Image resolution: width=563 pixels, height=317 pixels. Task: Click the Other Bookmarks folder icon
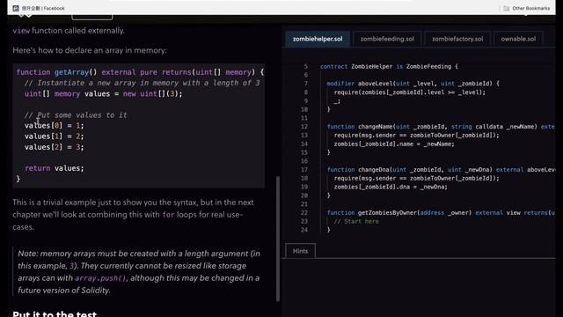pos(507,8)
